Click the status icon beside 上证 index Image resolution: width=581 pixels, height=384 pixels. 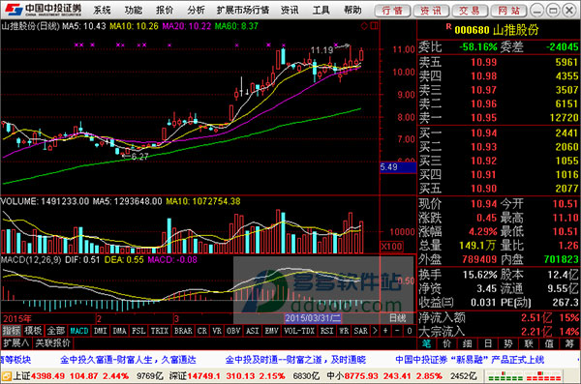[7, 376]
